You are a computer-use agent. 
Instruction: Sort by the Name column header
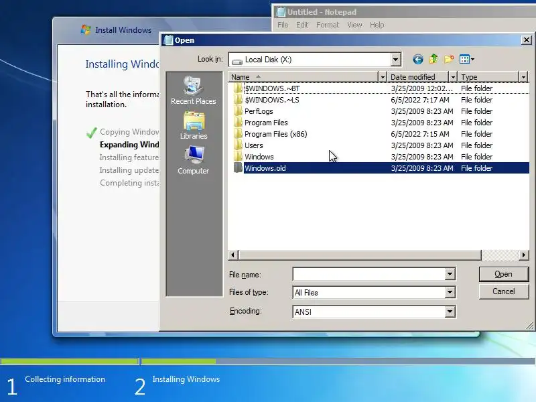(304, 77)
